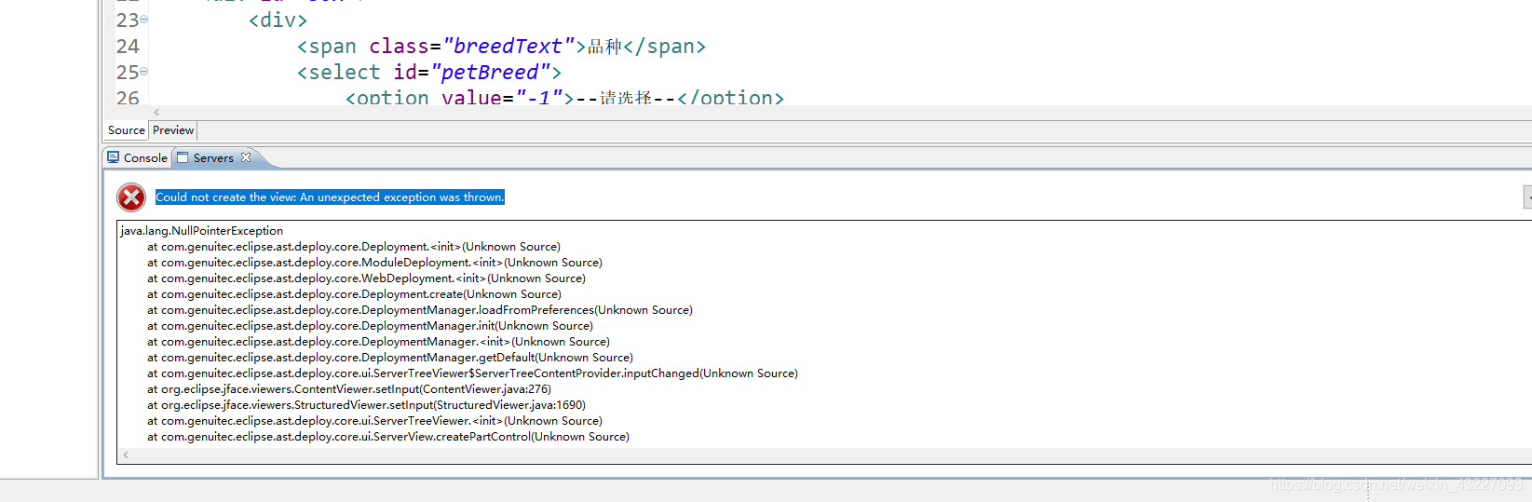Click the Servers tab icon
The image size is (1532, 502).
(x=183, y=157)
